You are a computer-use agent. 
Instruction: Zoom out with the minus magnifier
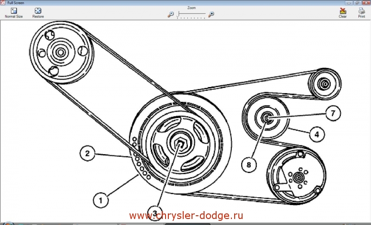170,14
